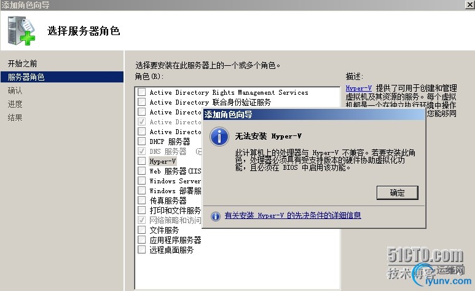Screen dimensions: 475x291
Task: Select the 服务器角色 wizard step
Action: [x=62, y=77]
